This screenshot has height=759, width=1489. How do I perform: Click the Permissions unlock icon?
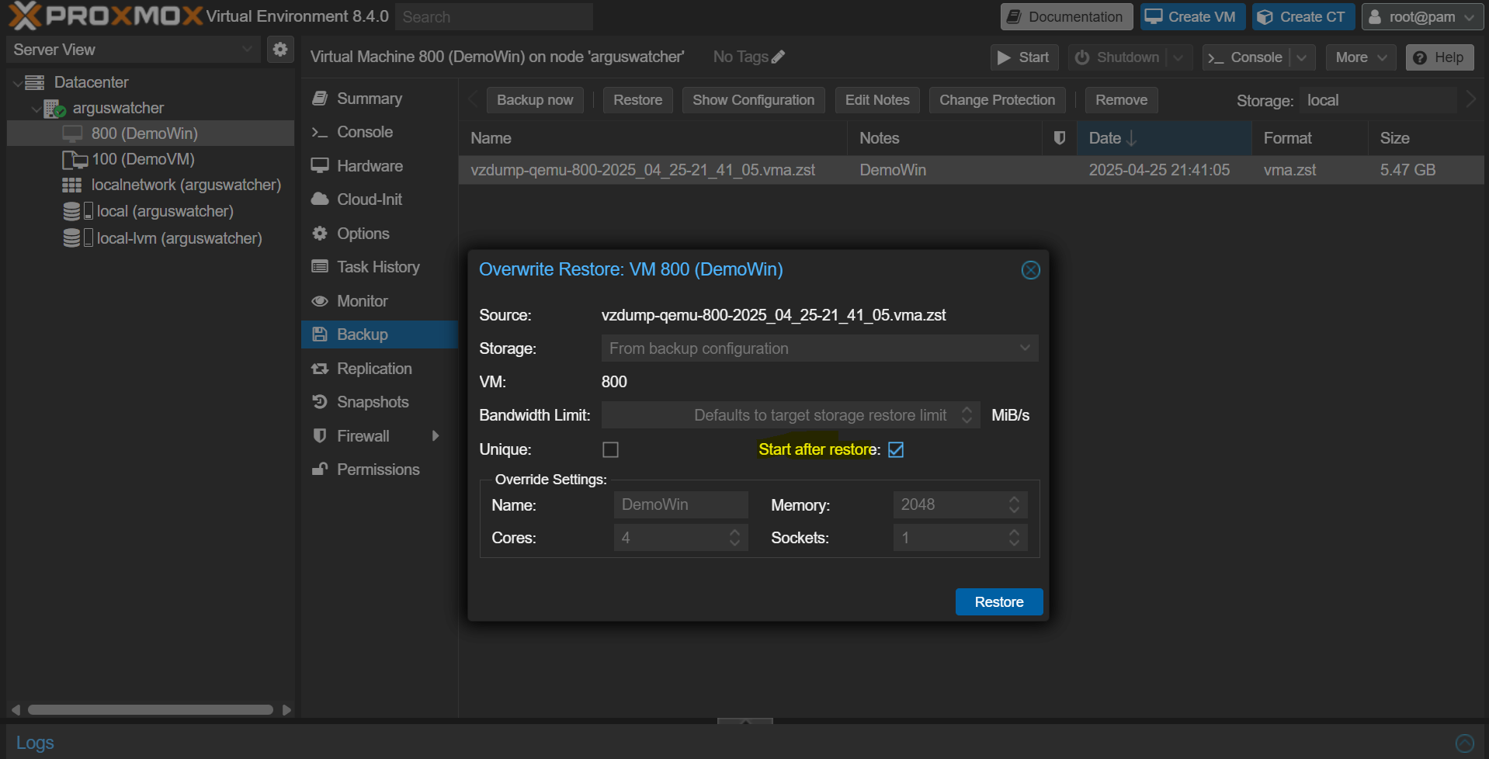pyautogui.click(x=319, y=470)
